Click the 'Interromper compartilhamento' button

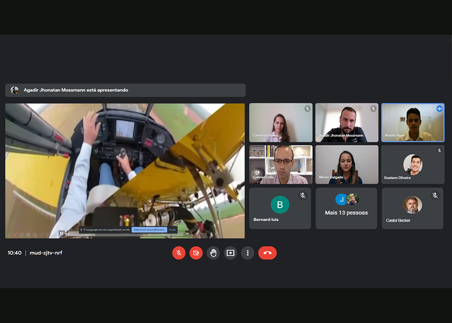(x=149, y=230)
